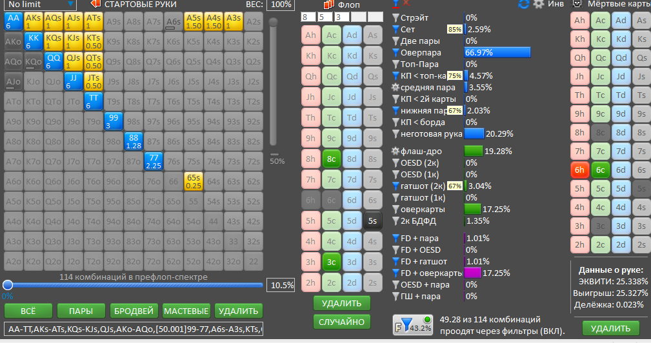
Task: Click the funnel icon beside Оверпара
Action: click(396, 53)
